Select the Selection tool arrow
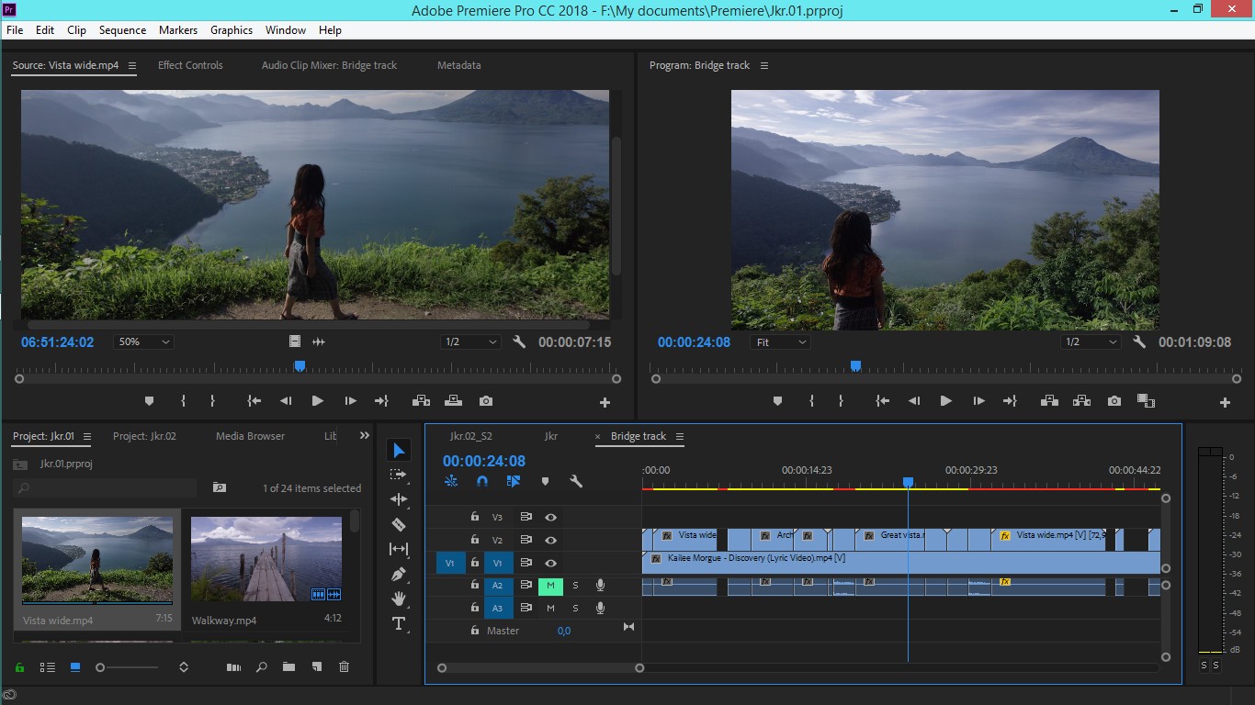This screenshot has height=705, width=1255. pos(399,451)
